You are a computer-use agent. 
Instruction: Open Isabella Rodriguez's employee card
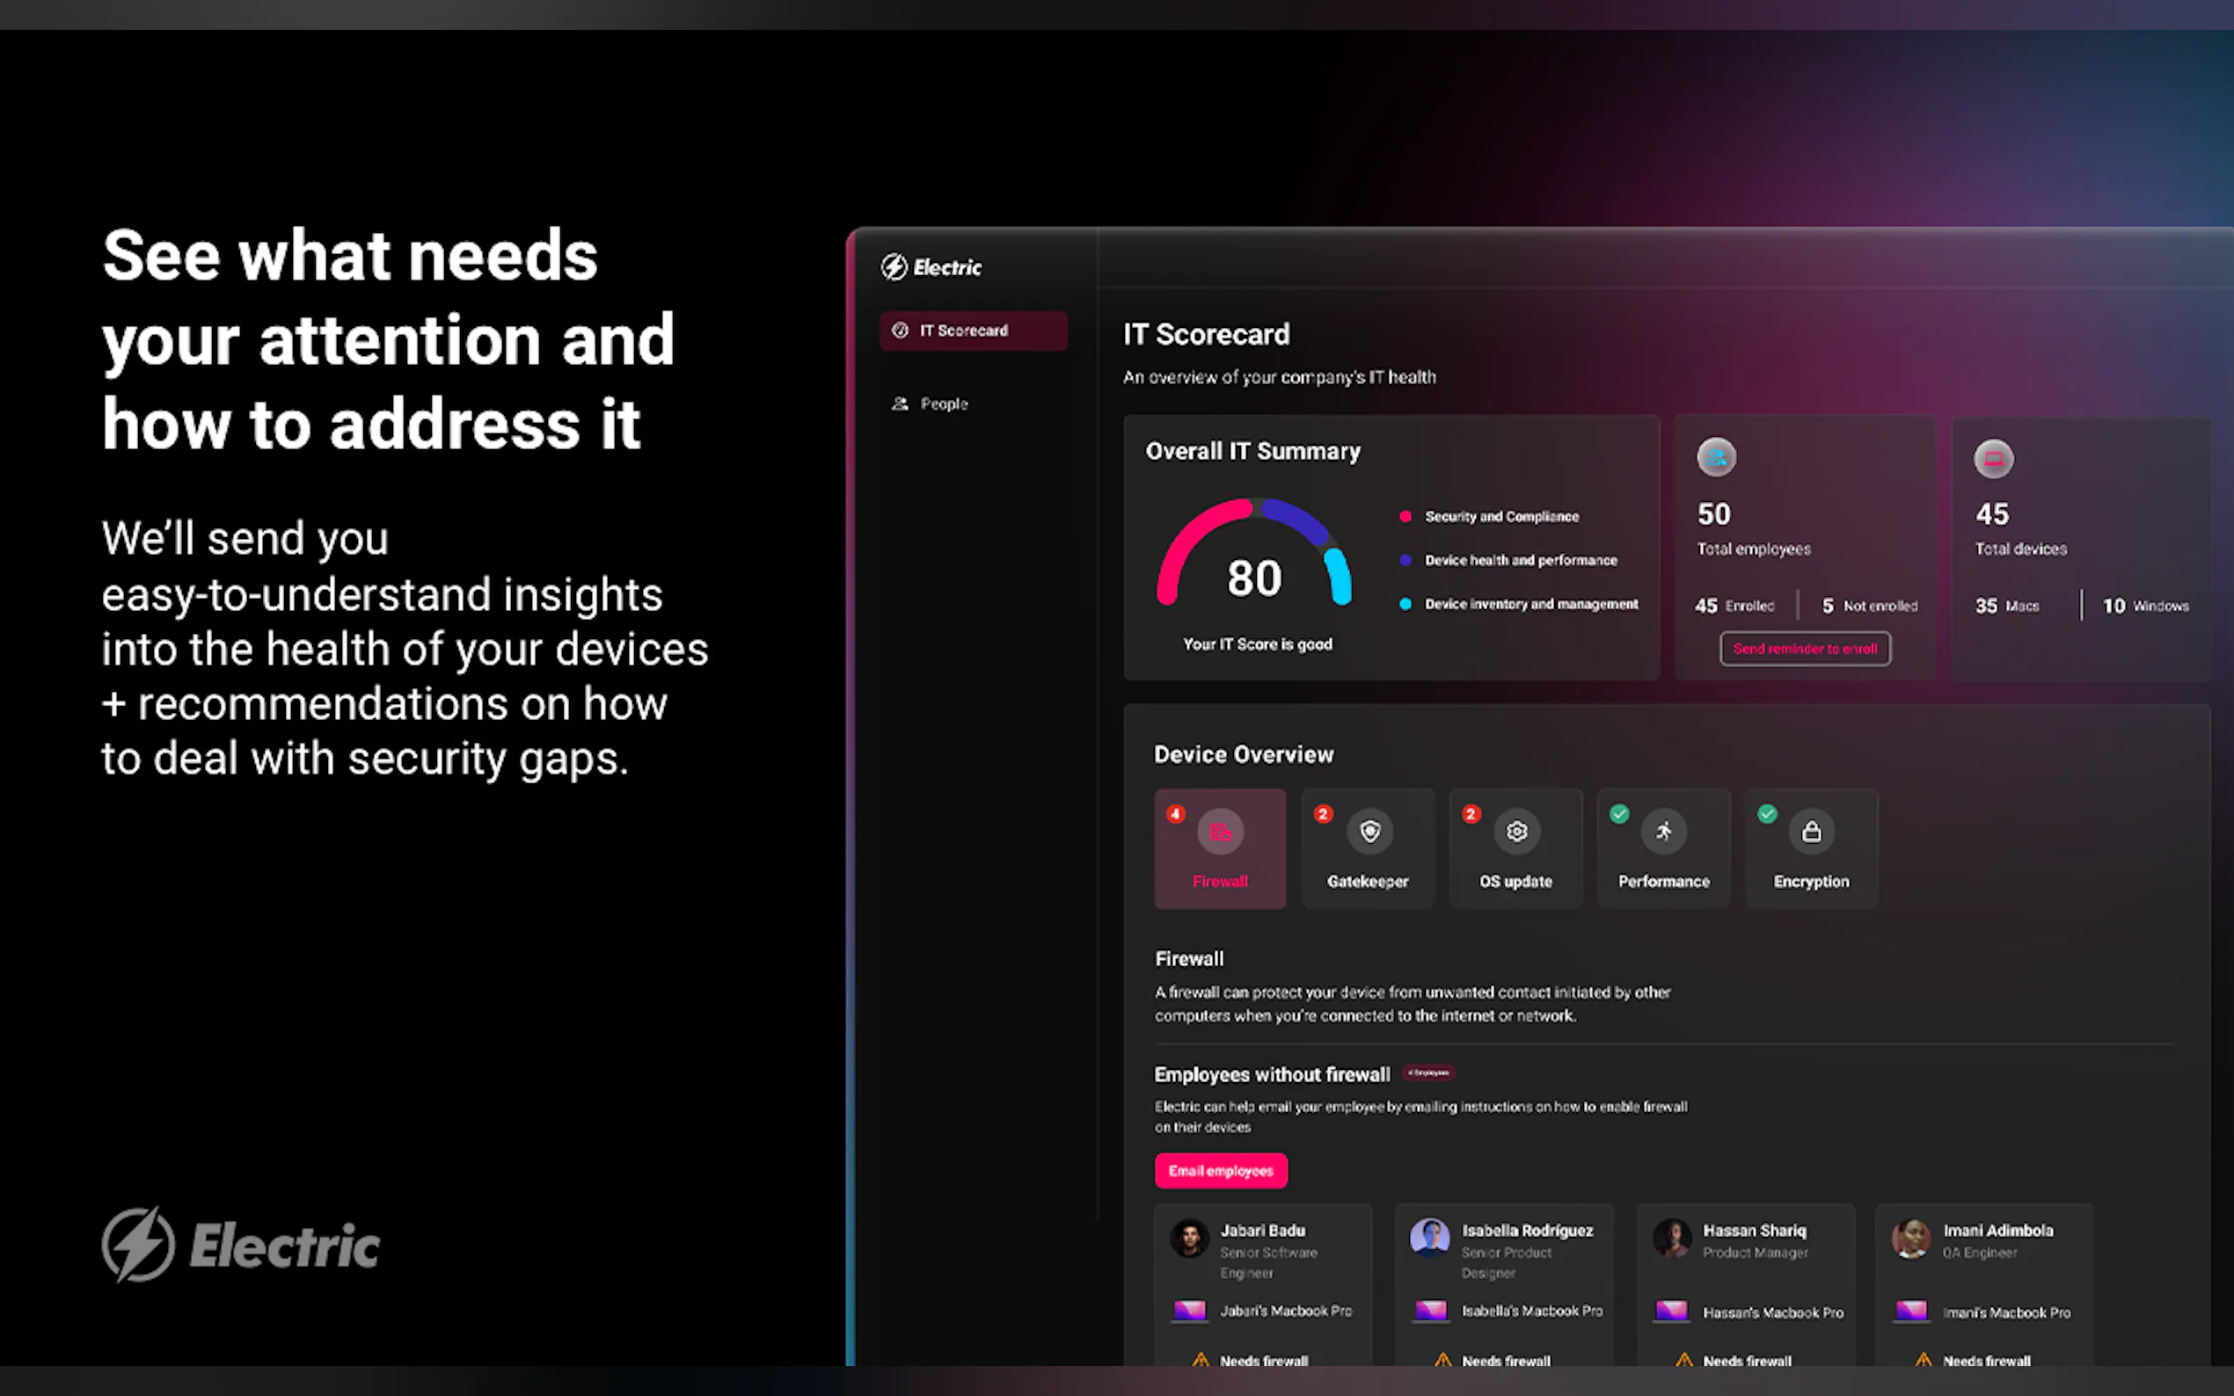(1503, 1285)
